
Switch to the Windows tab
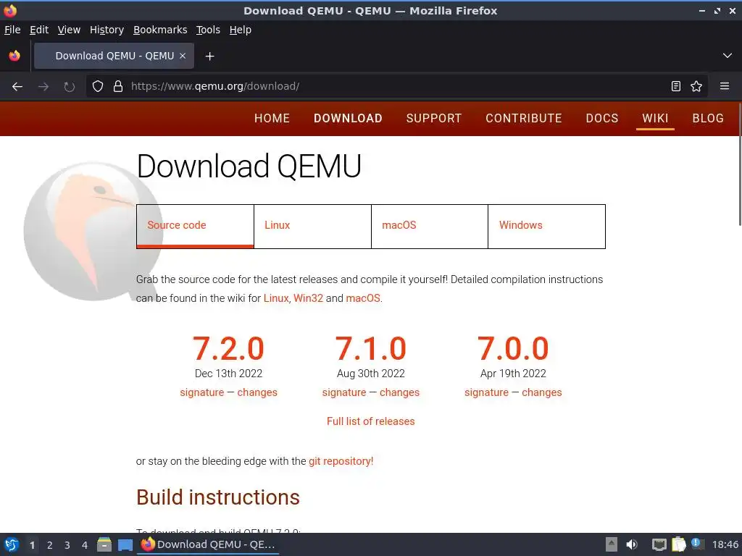pos(546,226)
